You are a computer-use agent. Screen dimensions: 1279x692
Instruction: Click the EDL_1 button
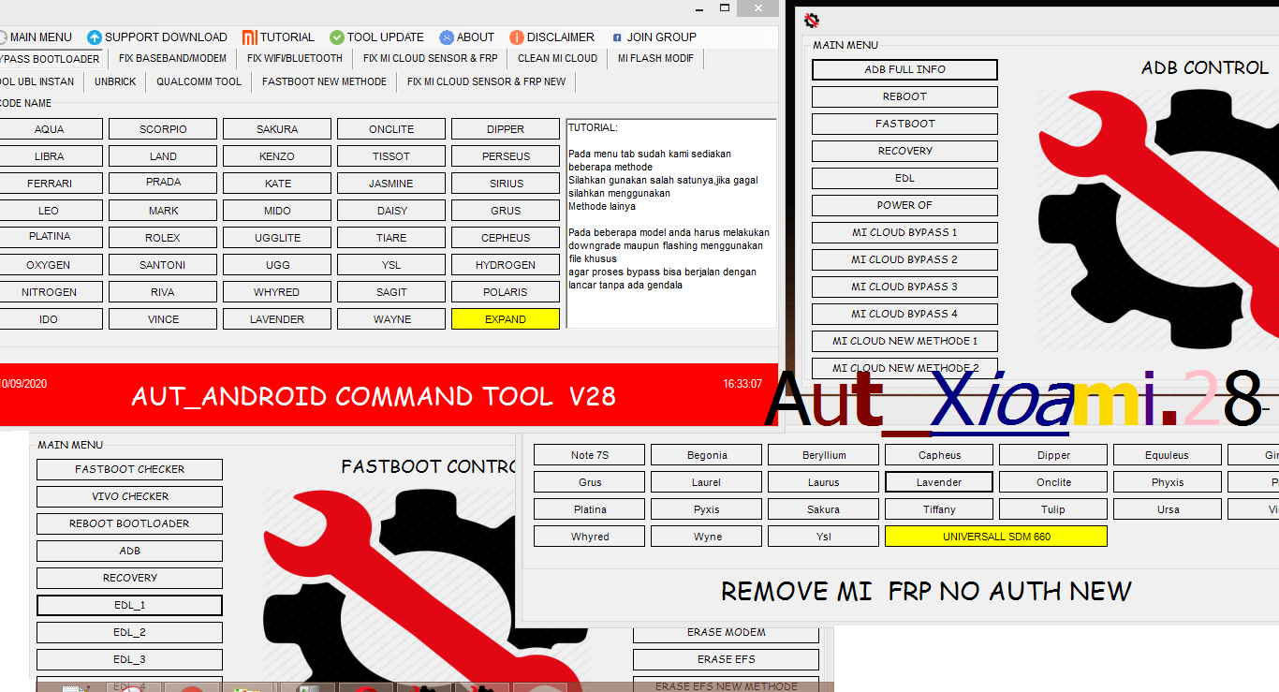(x=129, y=605)
